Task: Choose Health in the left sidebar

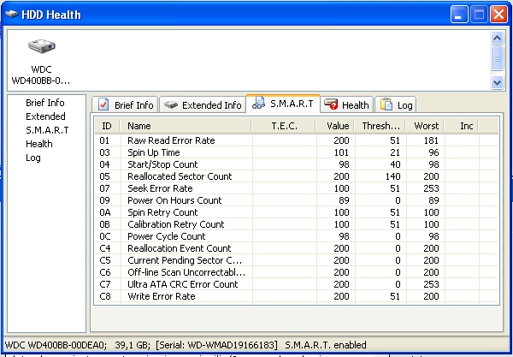Action: [39, 144]
